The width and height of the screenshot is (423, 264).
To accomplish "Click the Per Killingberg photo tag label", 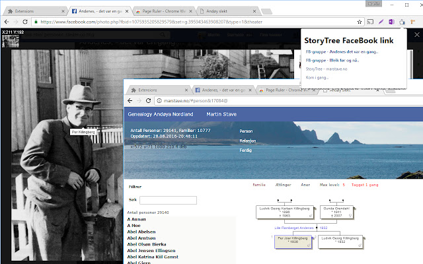I will [83, 132].
